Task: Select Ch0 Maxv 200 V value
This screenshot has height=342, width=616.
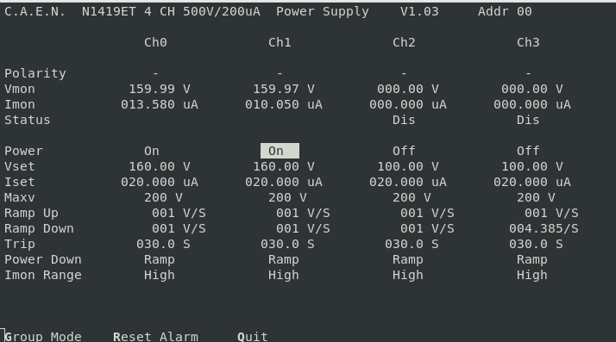Action: tap(163, 197)
